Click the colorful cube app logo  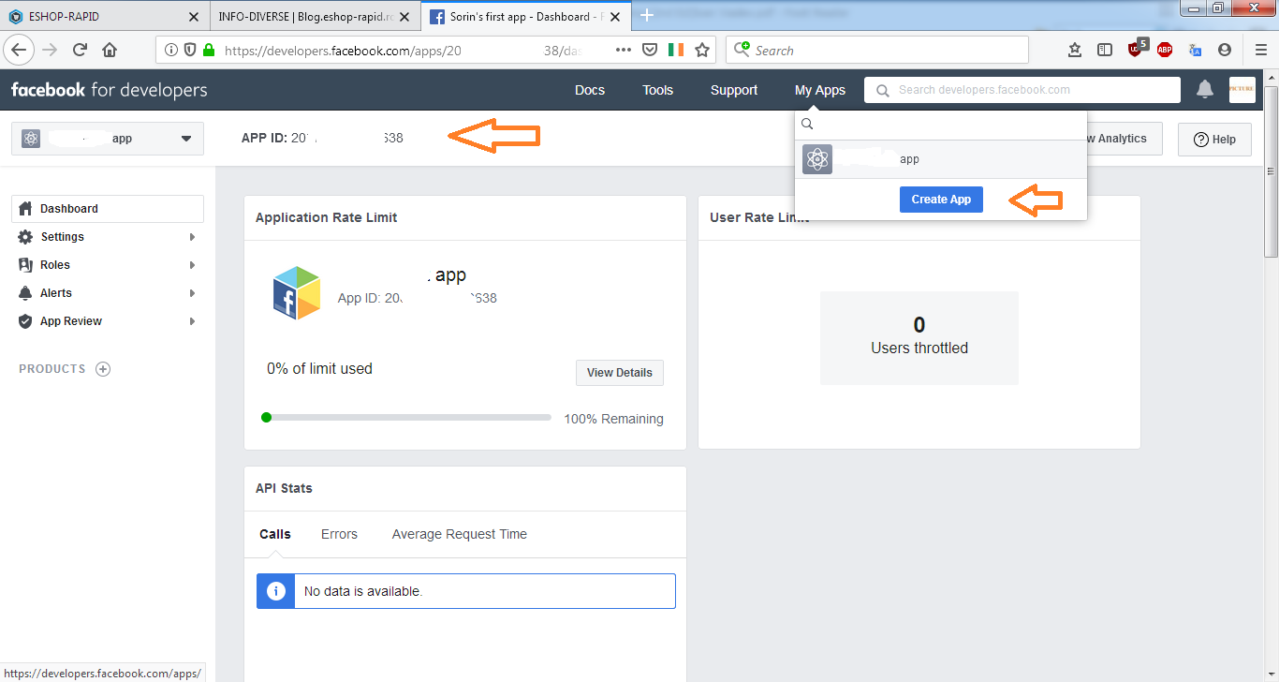(297, 292)
